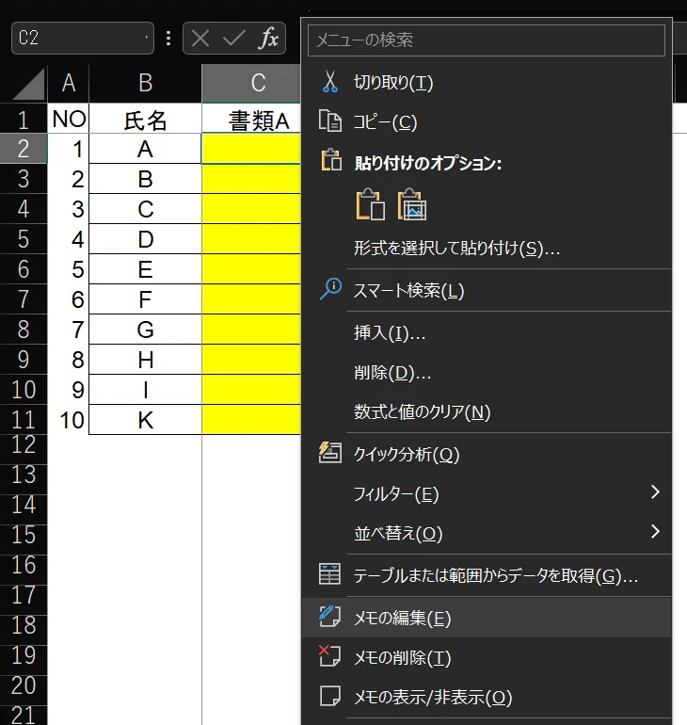Image resolution: width=687 pixels, height=725 pixels.
Task: Click the scissors Cut icon
Action: pyautogui.click(x=330, y=82)
